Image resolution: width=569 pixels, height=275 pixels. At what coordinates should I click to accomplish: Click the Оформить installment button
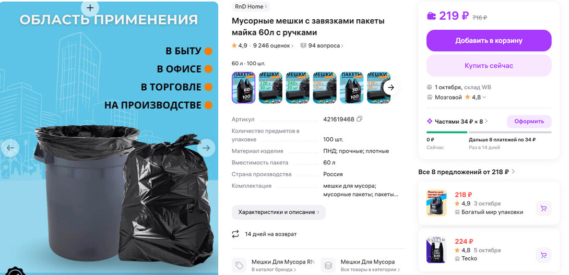coord(529,122)
